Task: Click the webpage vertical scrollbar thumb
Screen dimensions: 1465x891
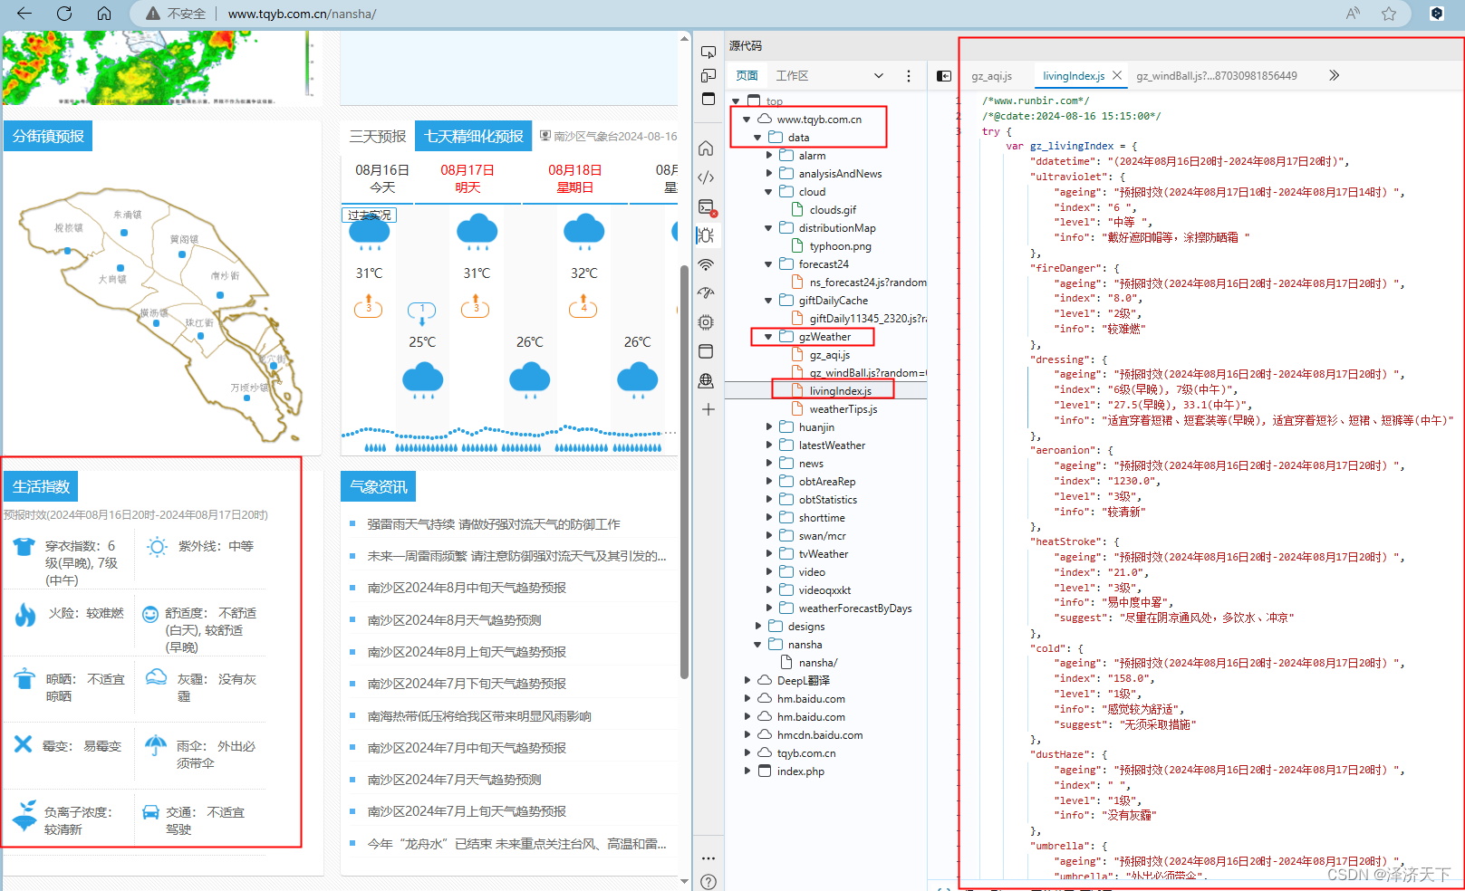Action: coord(684,471)
